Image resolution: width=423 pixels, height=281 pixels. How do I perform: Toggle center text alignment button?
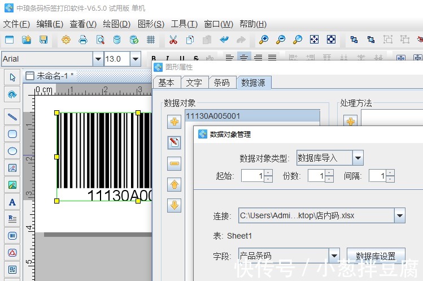244,57
